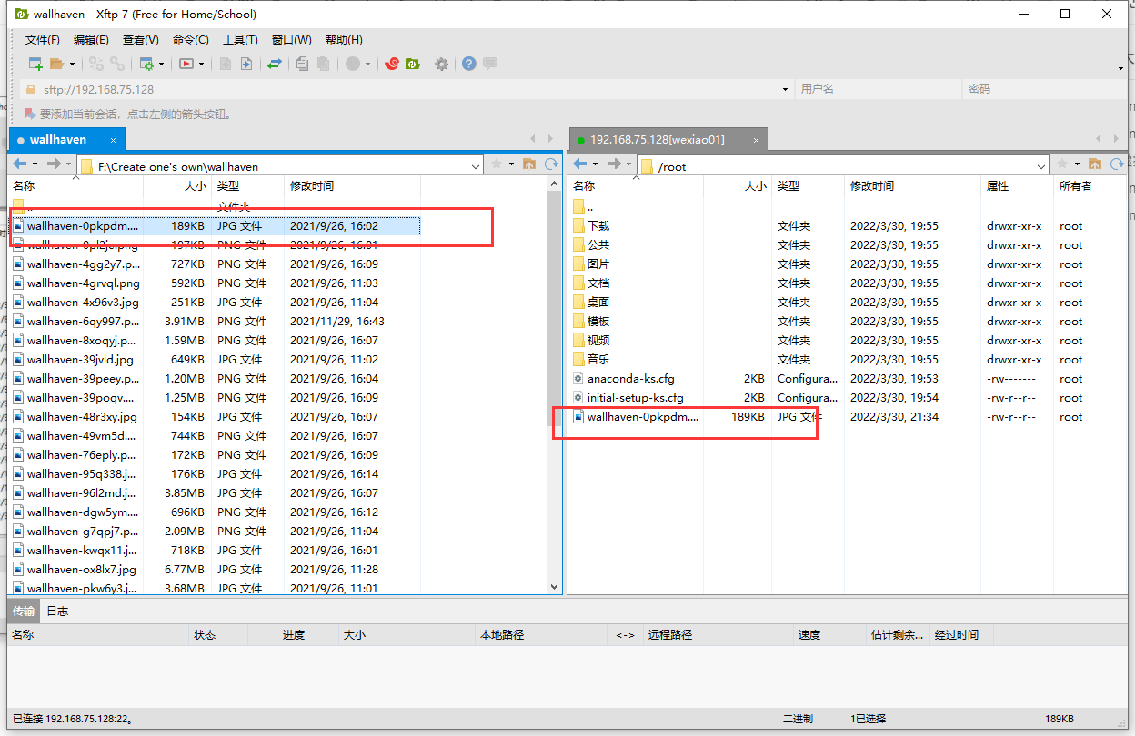Click Back arrow in remote /root pane
Screen dimensions: 1135x736
coord(580,164)
